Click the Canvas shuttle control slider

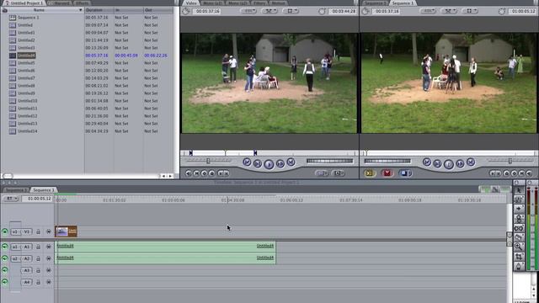[510, 161]
